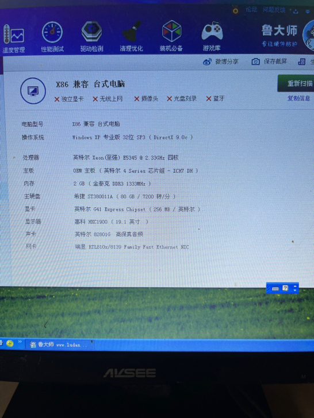Image resolution: width=314 pixels, height=418 pixels.
Task: Click the 瑞昱 RTL810x/8139 network card value
Action: tap(132, 247)
